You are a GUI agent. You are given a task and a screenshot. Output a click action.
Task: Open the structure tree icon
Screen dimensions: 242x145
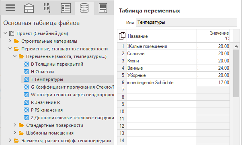pos(47,8)
